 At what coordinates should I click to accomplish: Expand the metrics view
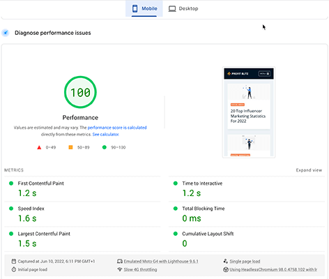click(x=309, y=170)
